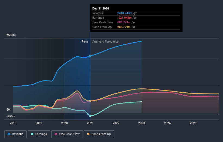
Task: Click the Revenue data point at 2021
Action: pyautogui.click(x=90, y=56)
